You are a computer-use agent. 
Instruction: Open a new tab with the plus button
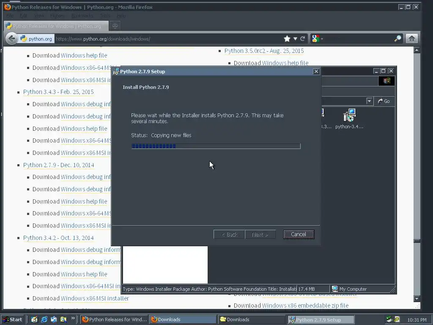tap(115, 26)
